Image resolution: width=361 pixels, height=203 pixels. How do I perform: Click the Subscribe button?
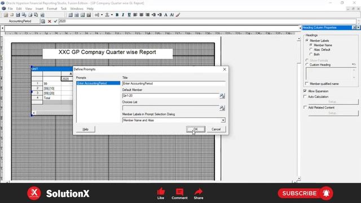coord(305,193)
